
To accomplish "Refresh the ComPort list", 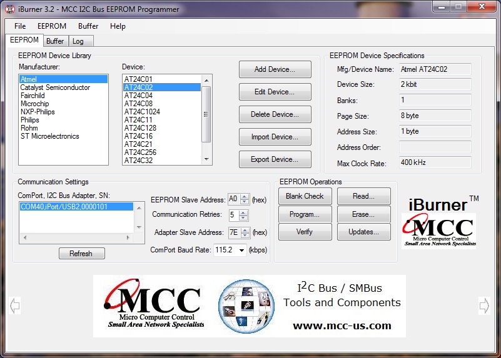I will click(81, 253).
